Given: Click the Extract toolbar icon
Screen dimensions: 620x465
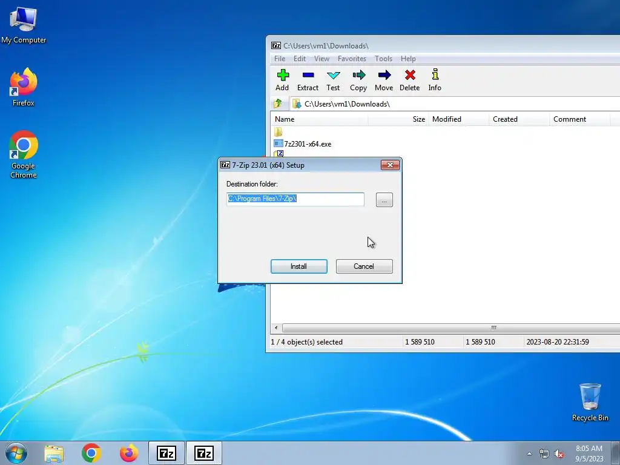Looking at the screenshot, I should click(308, 80).
